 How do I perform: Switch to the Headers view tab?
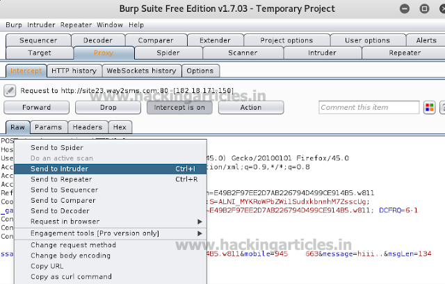(x=88, y=127)
